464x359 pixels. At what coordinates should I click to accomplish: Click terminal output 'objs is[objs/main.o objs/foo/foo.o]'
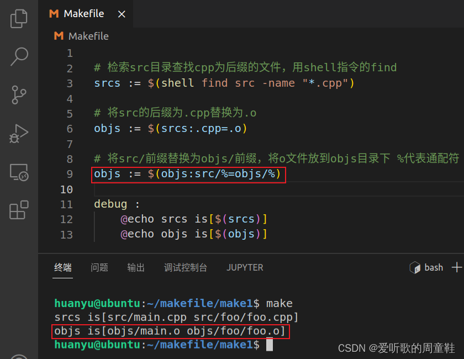click(170, 331)
